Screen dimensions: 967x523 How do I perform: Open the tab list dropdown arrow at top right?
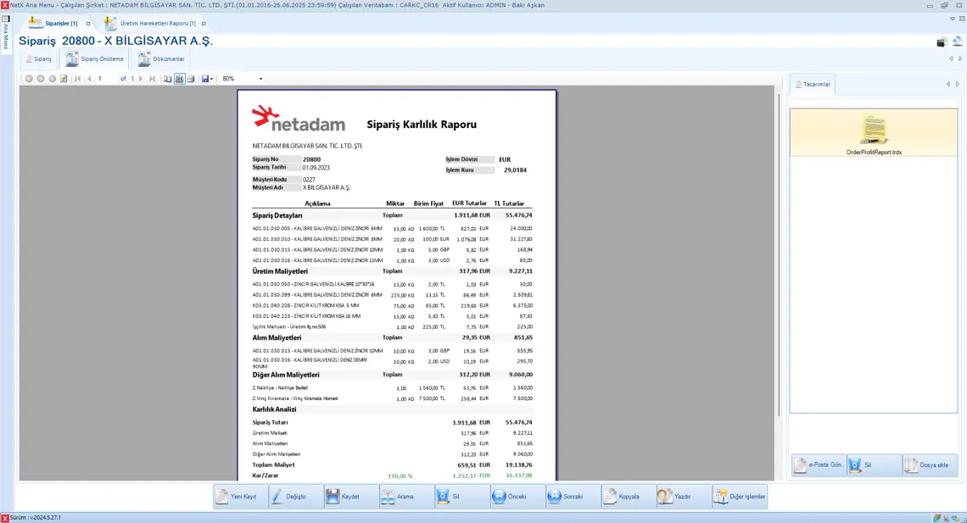point(953,19)
